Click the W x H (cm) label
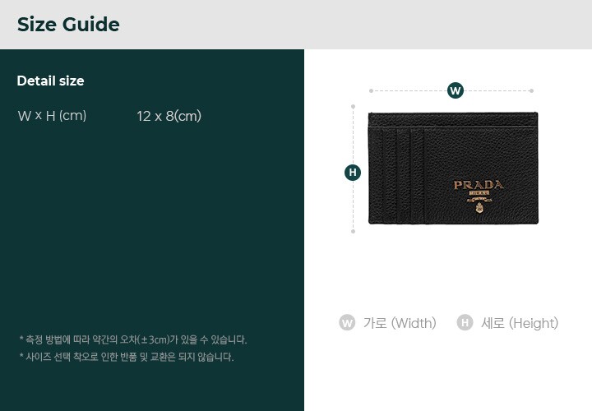The height and width of the screenshot is (411, 592). (x=52, y=115)
